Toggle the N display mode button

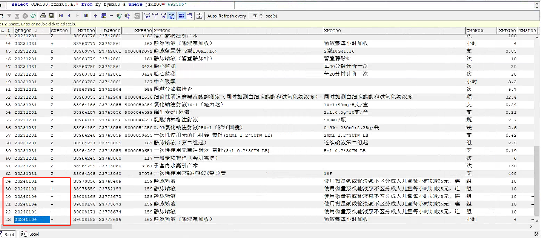pos(163,16)
